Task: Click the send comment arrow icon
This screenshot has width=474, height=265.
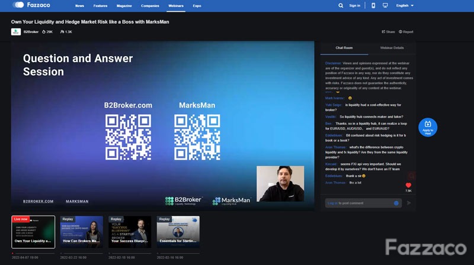Action: click(x=409, y=203)
